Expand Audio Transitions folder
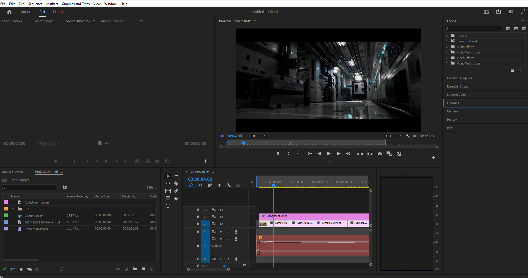Viewport: 528px width, 278px height. click(x=447, y=52)
